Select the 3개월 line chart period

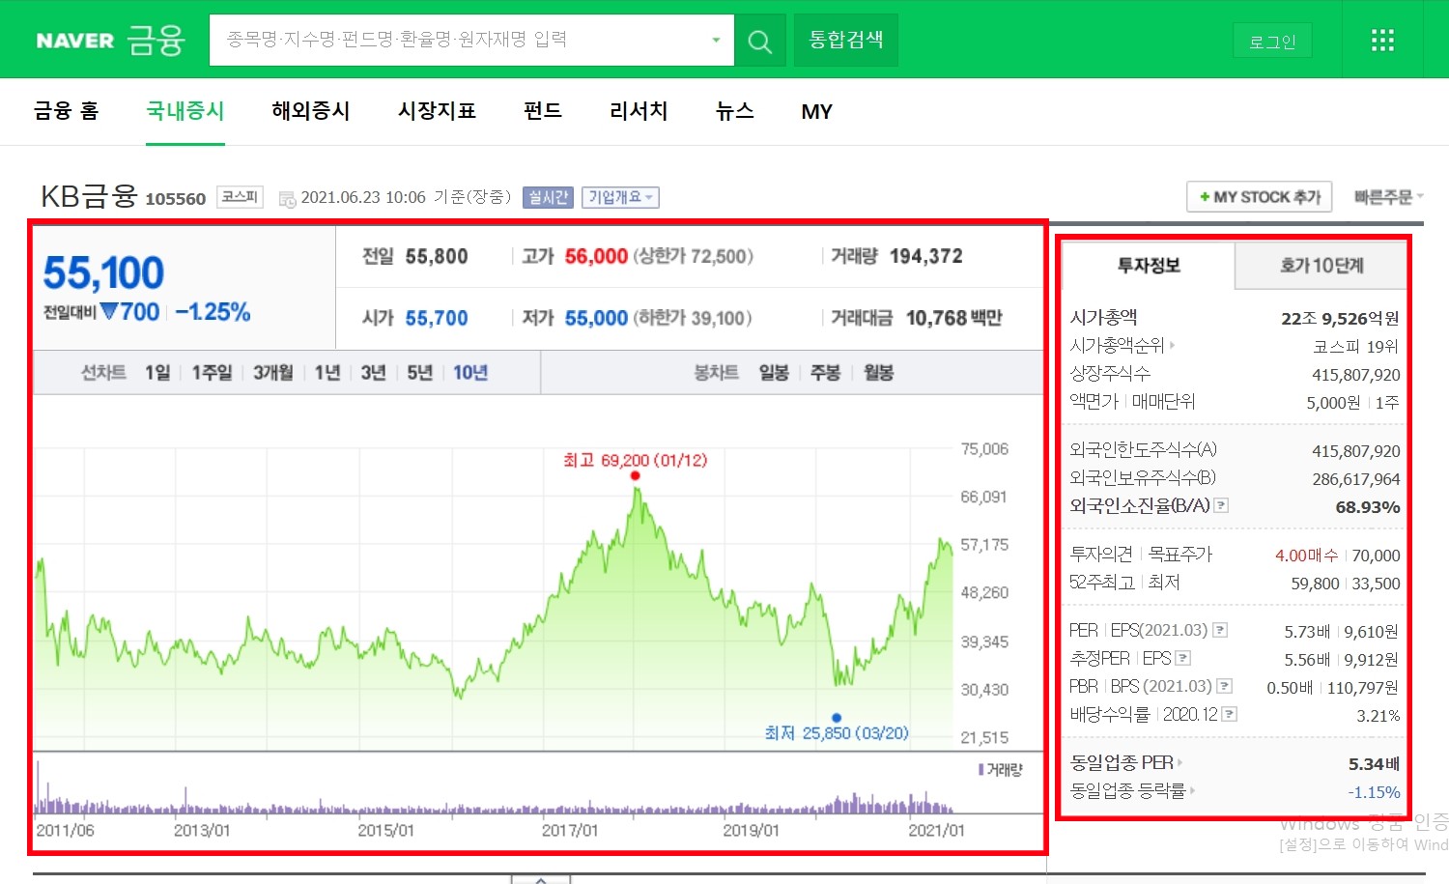(273, 373)
